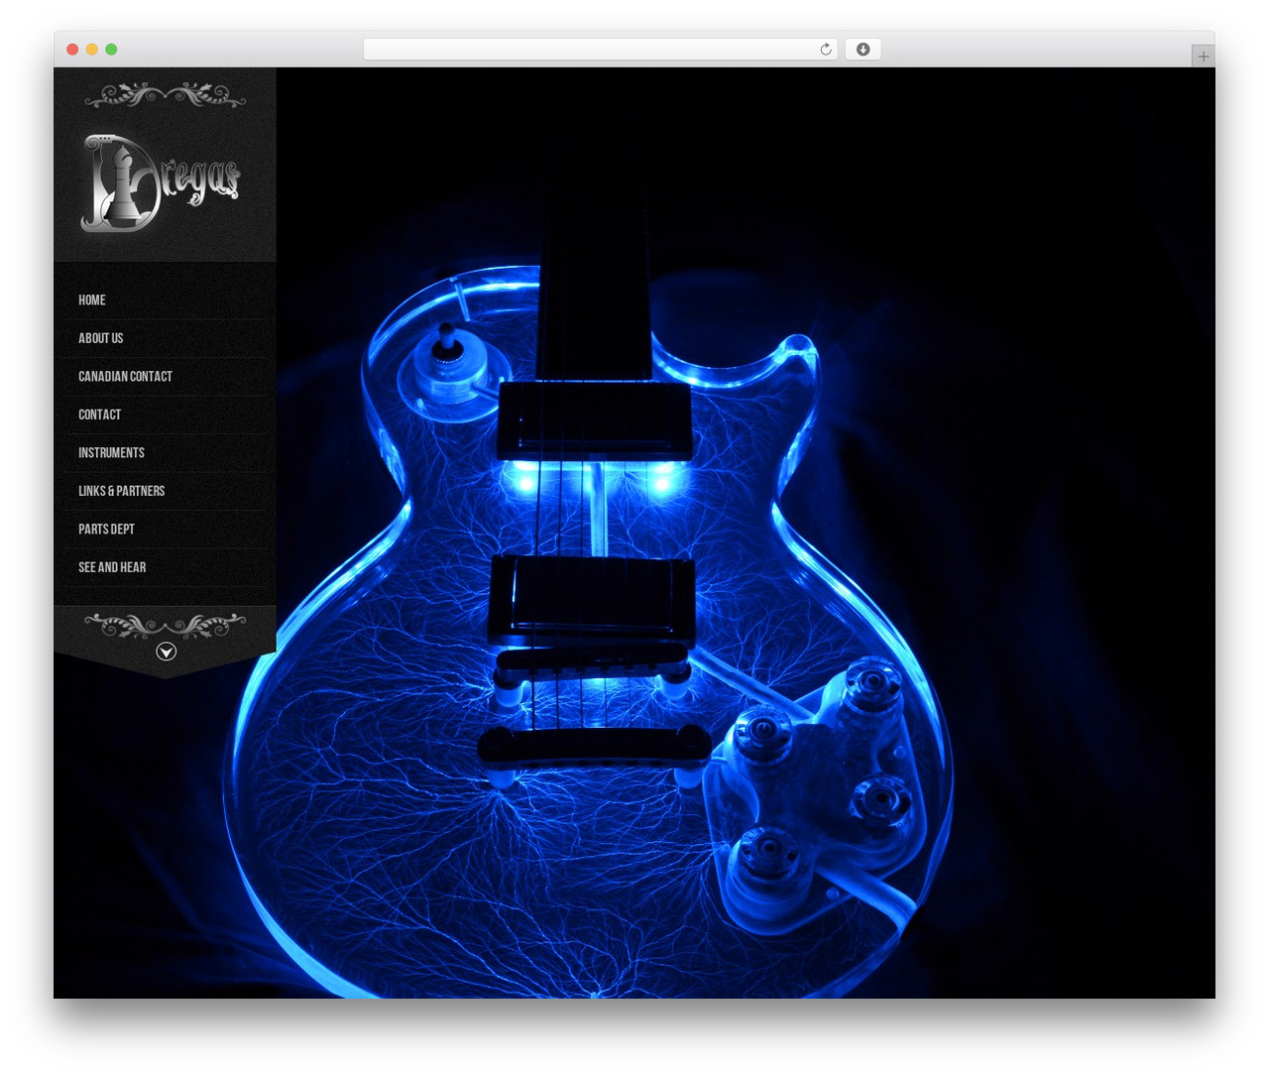This screenshot has height=1075, width=1269.
Task: Open the Home menu item
Action: pyautogui.click(x=92, y=299)
